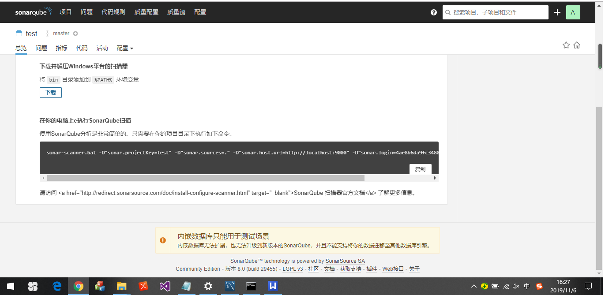Click the 插件 footer link

pyautogui.click(x=372, y=269)
